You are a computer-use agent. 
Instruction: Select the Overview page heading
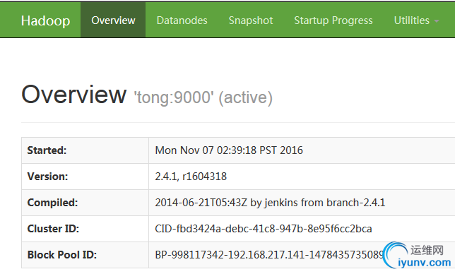73,94
